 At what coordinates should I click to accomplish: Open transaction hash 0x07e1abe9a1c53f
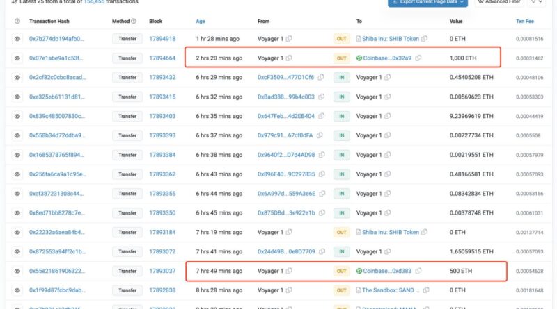[x=57, y=58]
